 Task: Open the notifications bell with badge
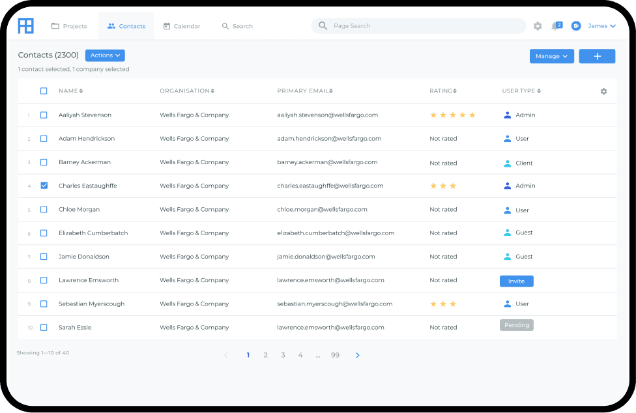click(x=556, y=26)
